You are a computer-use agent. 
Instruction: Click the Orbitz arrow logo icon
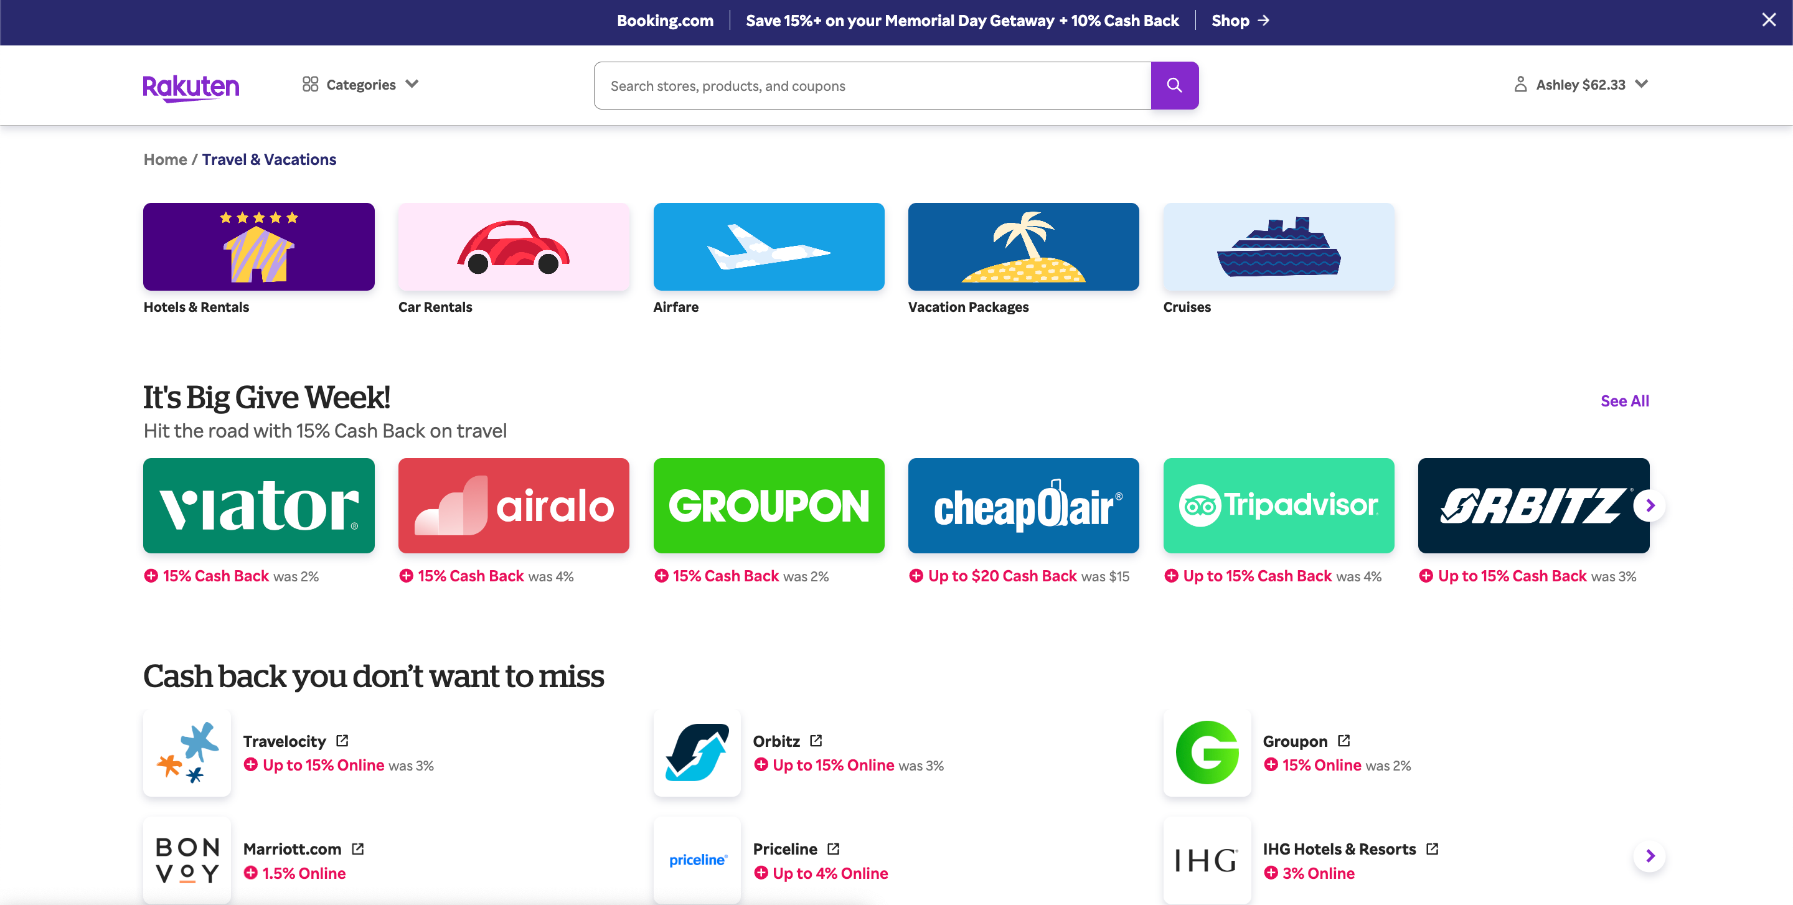(697, 752)
